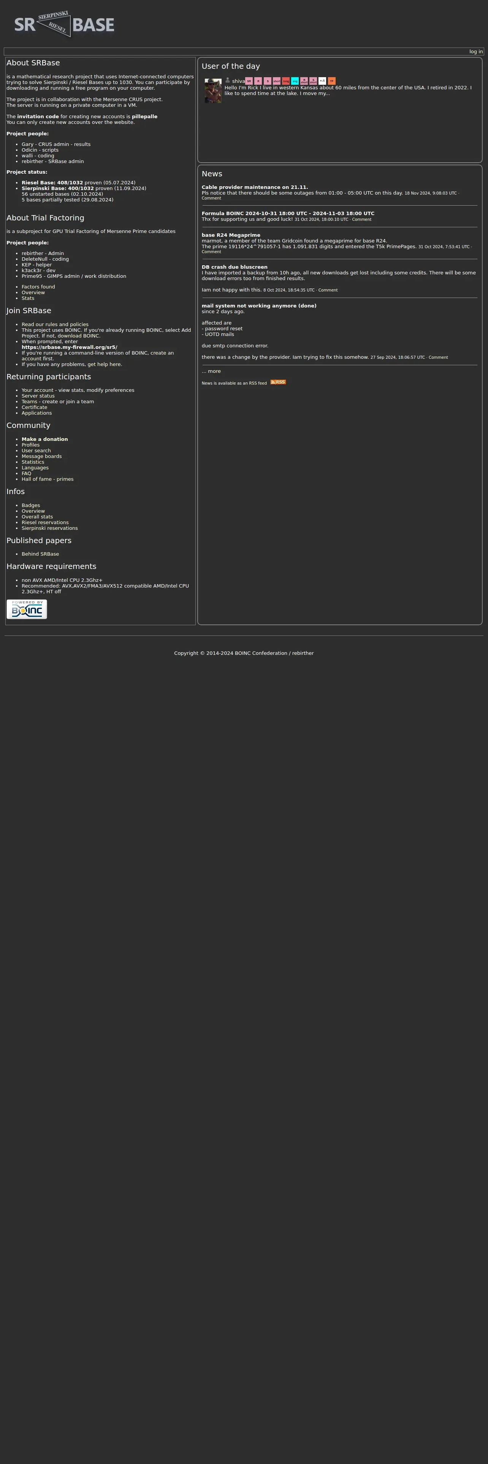Viewport: 488px width, 1464px height.
Task: Click the Powered by BOINC logo
Action: (27, 609)
